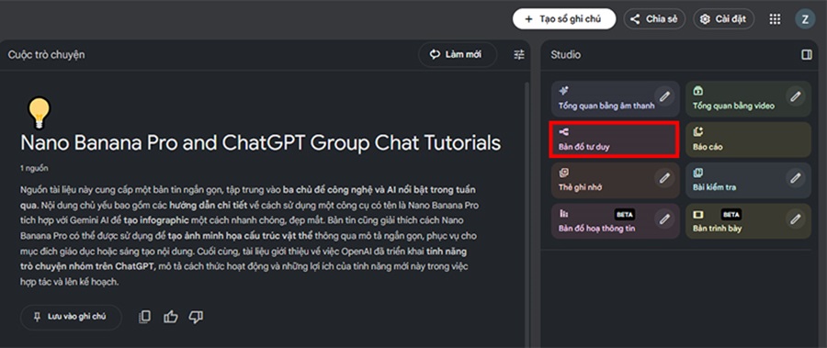Viewport: 827px width, 348px height.
Task: Copy the summary with copy icon
Action: [144, 317]
